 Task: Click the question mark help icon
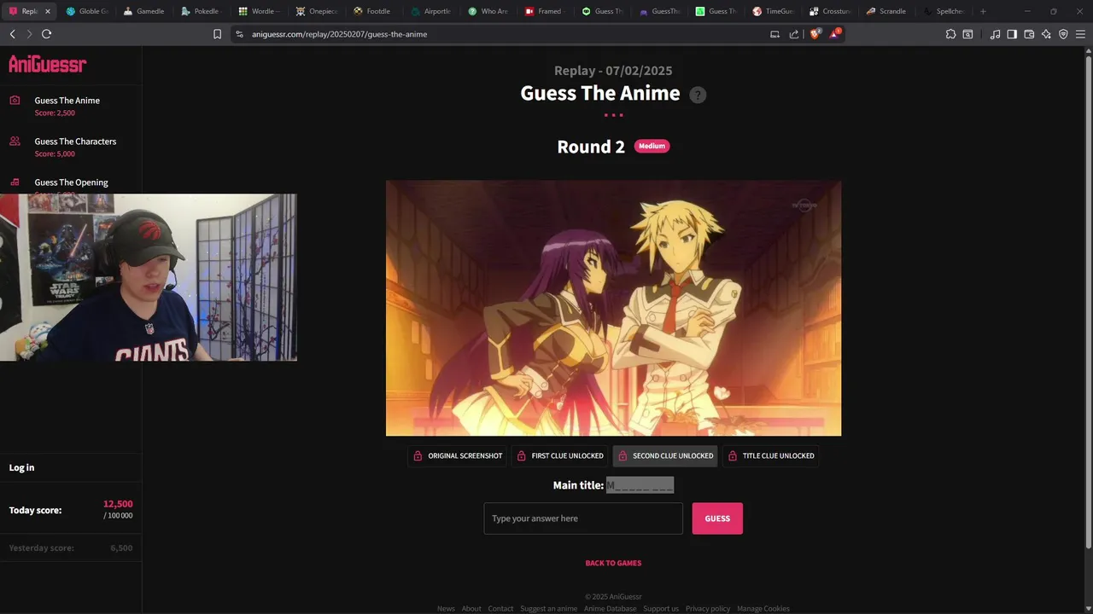click(x=698, y=95)
